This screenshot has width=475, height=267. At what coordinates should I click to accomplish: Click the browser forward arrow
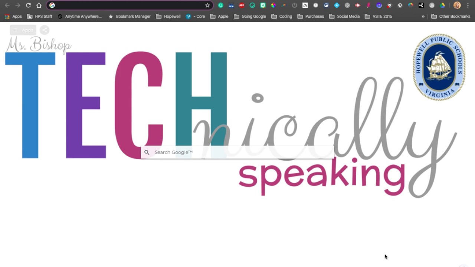point(17,5)
